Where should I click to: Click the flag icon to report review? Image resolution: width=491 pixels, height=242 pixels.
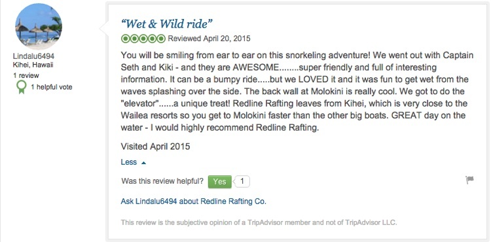click(469, 180)
